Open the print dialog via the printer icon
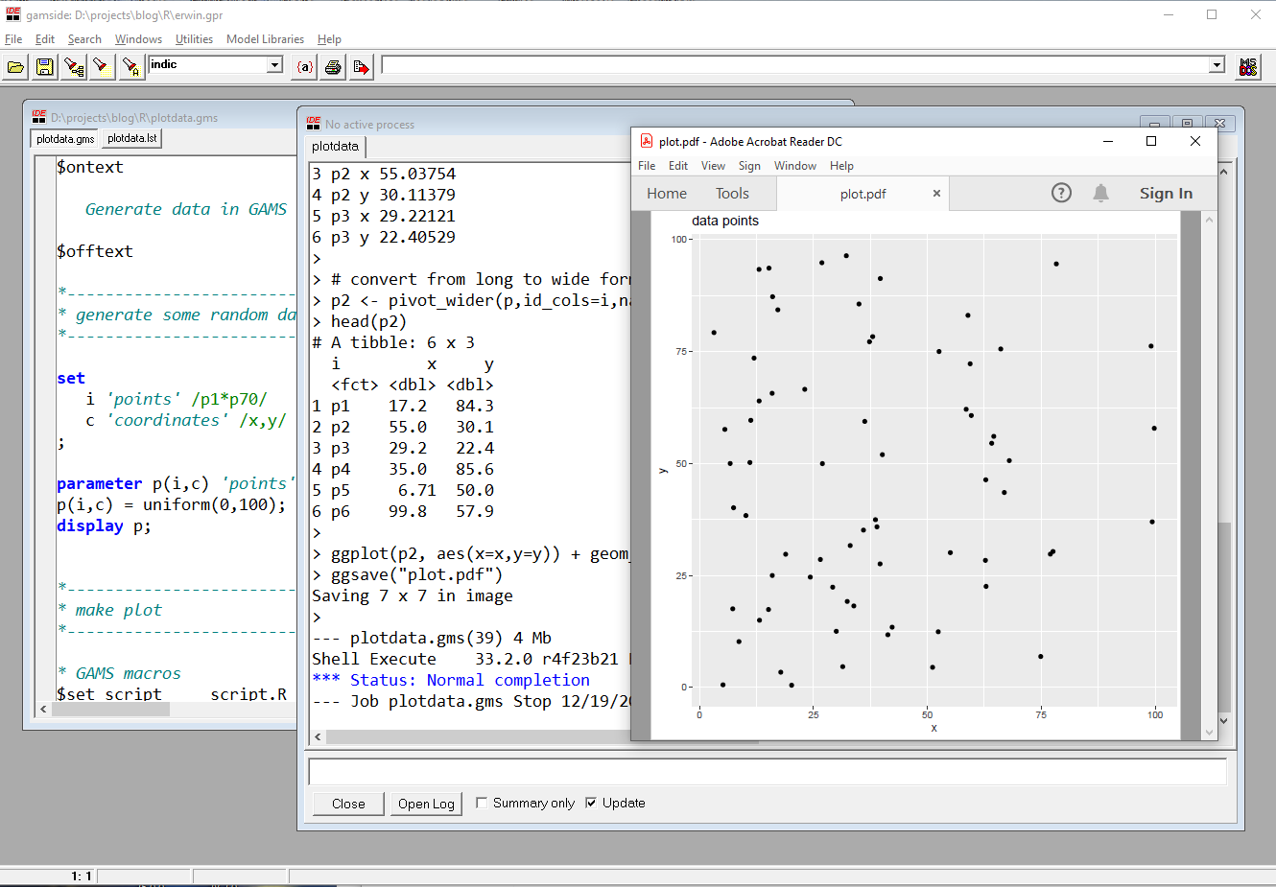The width and height of the screenshot is (1276, 887). pos(331,65)
